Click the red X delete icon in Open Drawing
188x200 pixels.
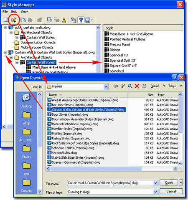point(137,86)
